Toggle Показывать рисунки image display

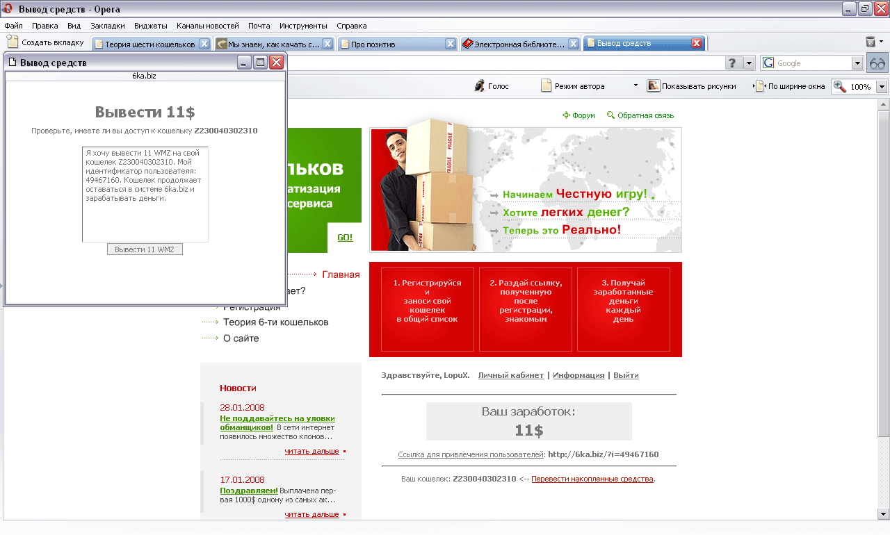point(653,86)
